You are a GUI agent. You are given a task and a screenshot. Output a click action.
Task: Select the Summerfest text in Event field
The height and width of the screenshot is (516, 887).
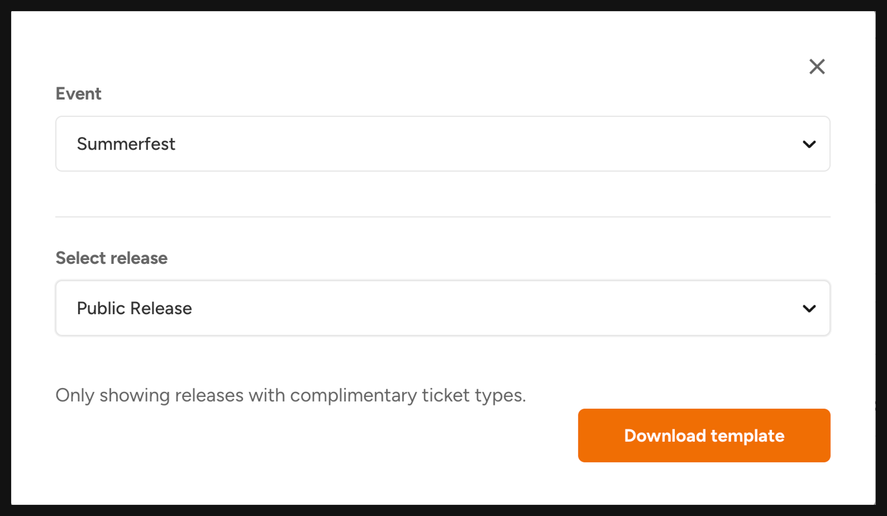click(126, 144)
